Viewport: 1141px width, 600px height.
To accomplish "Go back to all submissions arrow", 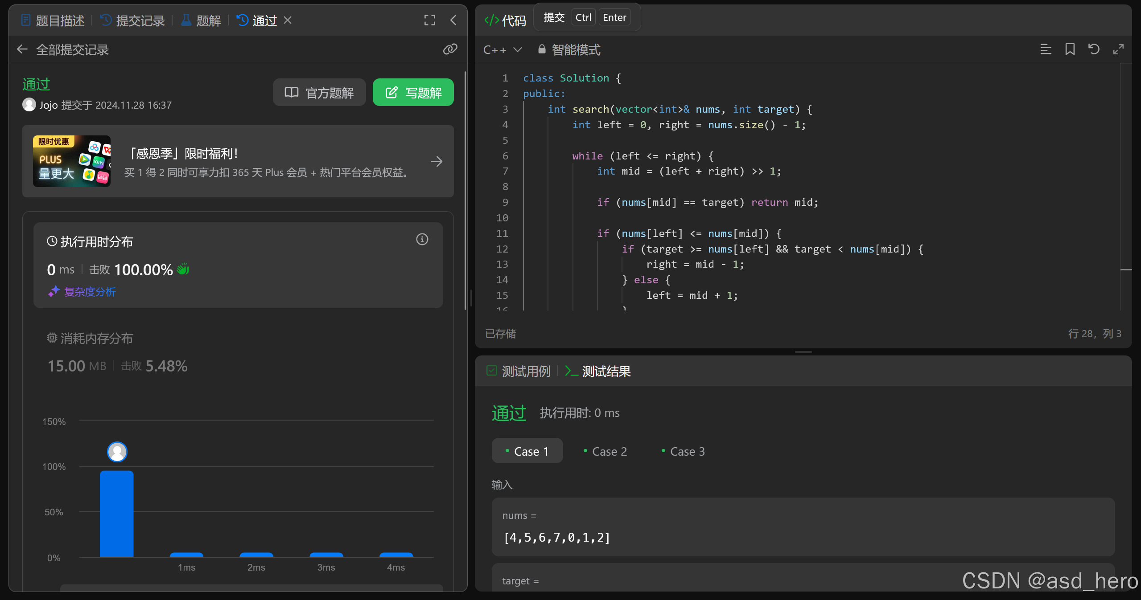I will 22,49.
